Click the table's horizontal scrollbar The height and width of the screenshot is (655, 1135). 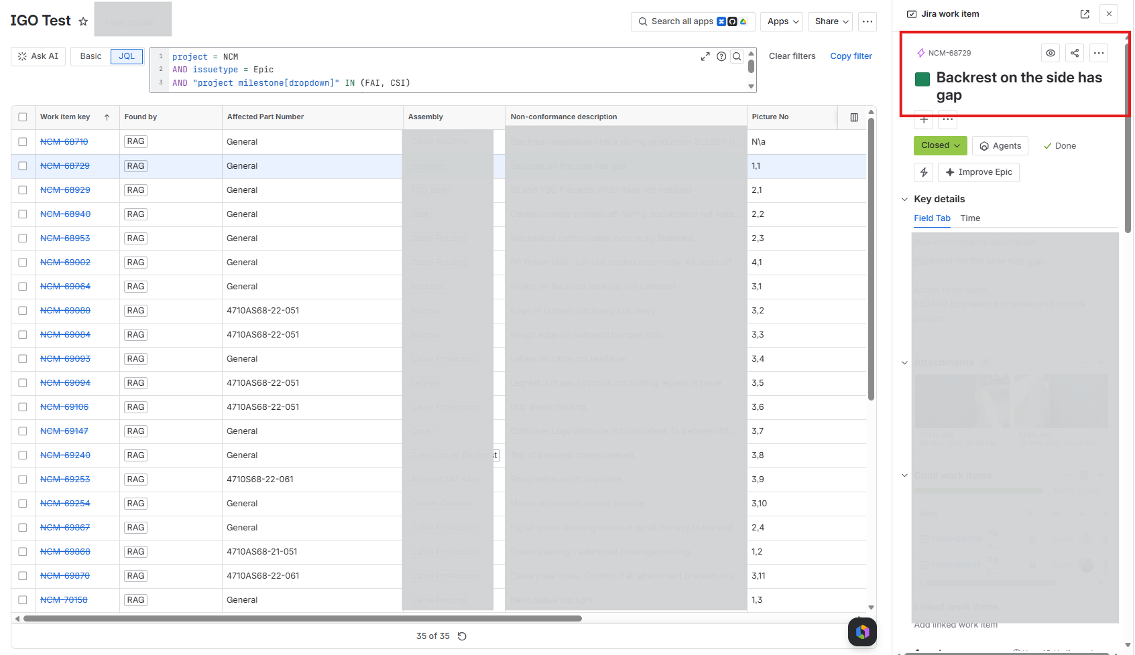click(302, 619)
